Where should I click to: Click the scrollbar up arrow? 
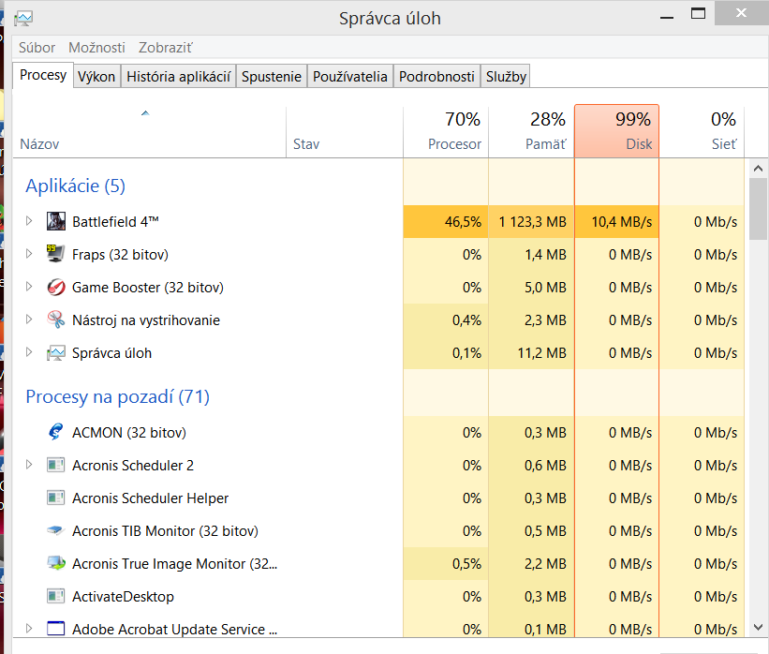click(758, 169)
